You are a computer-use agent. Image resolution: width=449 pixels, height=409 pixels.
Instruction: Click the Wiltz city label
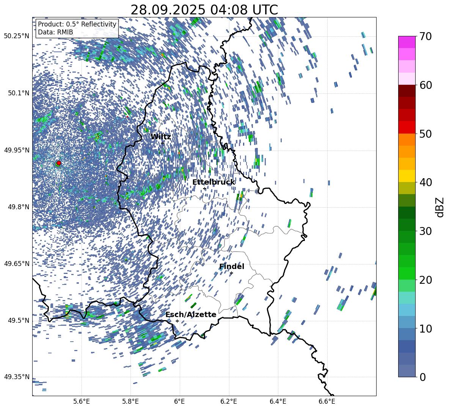tap(161, 137)
